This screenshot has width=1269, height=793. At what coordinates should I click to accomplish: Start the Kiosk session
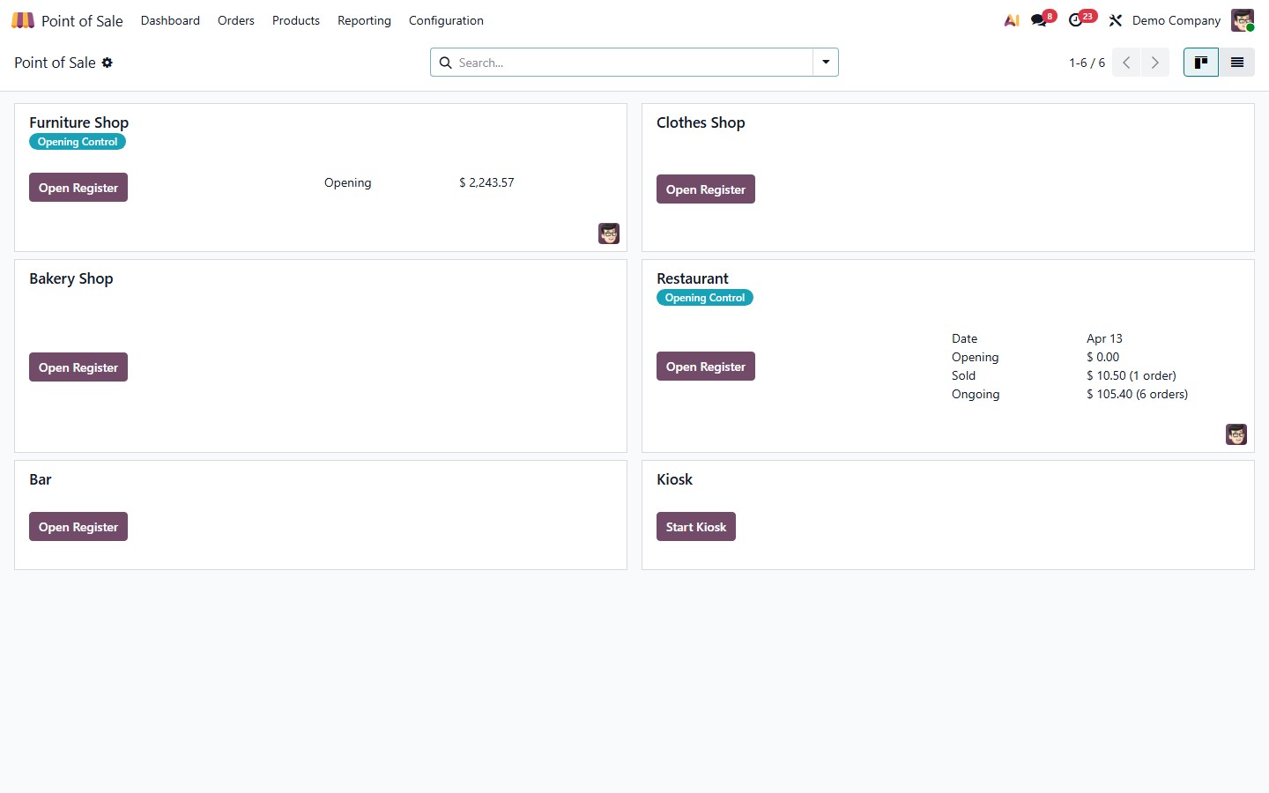696,526
